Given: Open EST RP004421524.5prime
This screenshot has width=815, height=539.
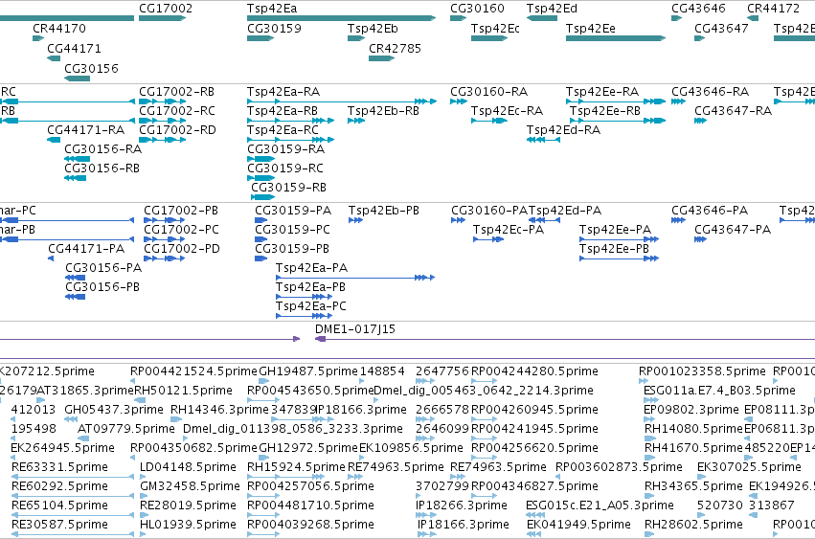Looking at the screenshot, I should 193,371.
